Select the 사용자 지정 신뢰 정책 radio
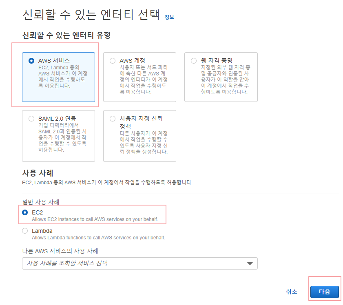343x305 pixels. [x=113, y=119]
